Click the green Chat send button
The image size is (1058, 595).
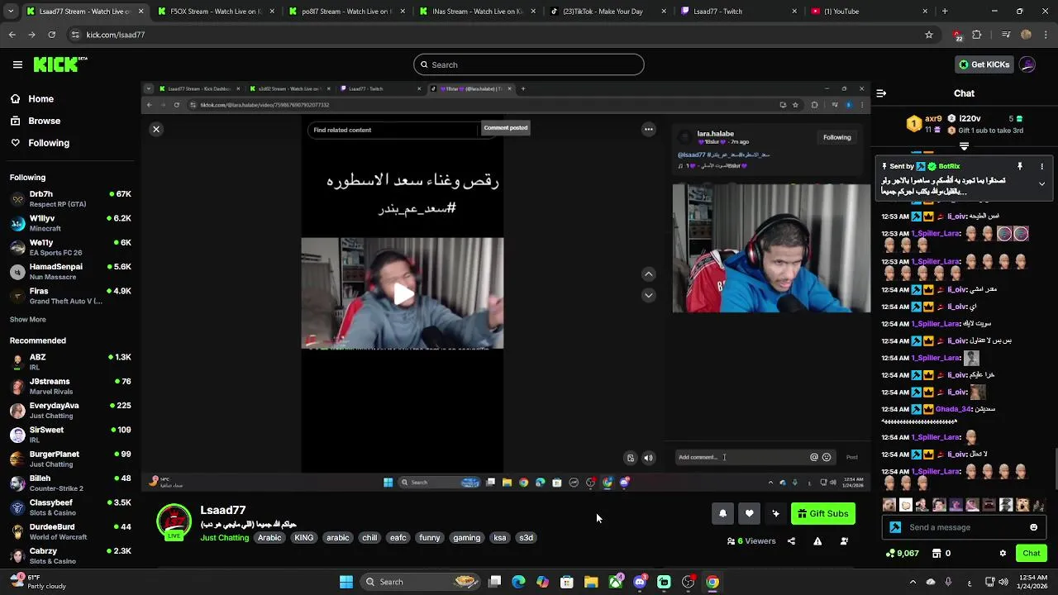(x=1032, y=553)
